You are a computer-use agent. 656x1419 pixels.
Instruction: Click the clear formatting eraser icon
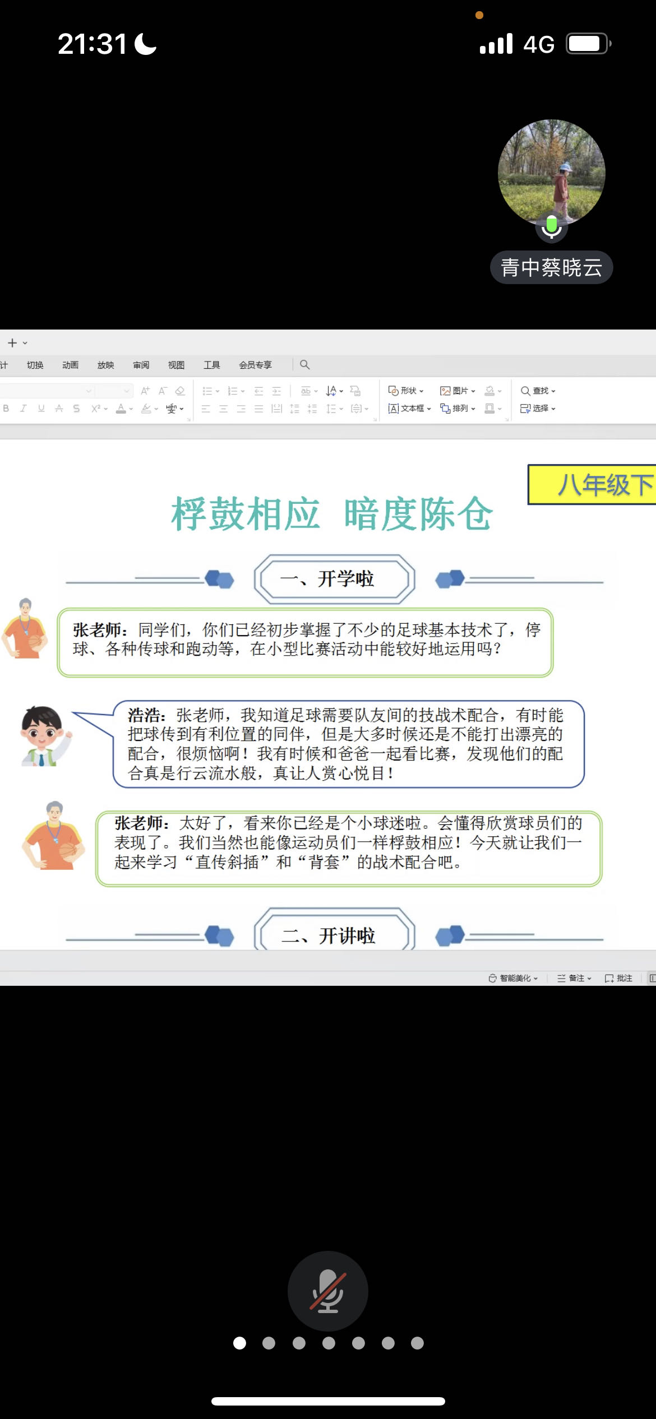(x=180, y=391)
